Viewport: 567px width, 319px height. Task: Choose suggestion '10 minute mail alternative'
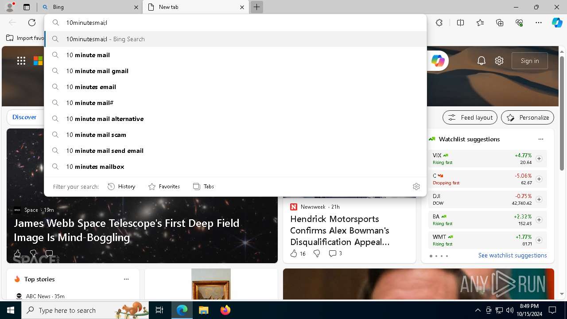pos(235,119)
